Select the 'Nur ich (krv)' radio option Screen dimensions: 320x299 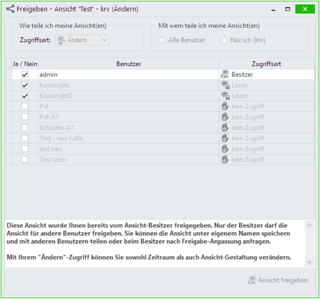click(224, 40)
